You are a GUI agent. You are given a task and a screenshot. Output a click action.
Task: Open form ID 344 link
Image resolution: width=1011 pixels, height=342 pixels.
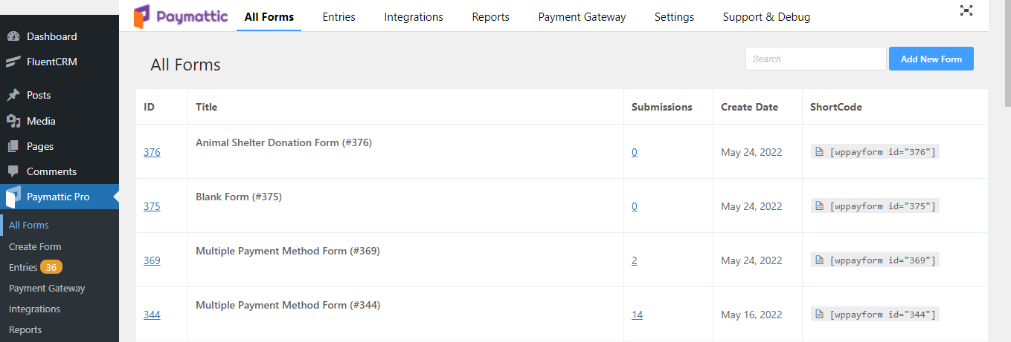pos(152,315)
